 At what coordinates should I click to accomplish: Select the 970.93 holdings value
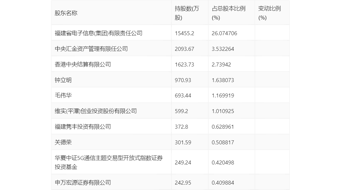[183, 80]
